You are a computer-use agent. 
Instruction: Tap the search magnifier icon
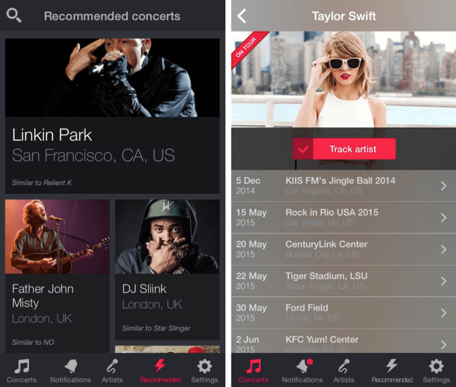click(x=13, y=15)
